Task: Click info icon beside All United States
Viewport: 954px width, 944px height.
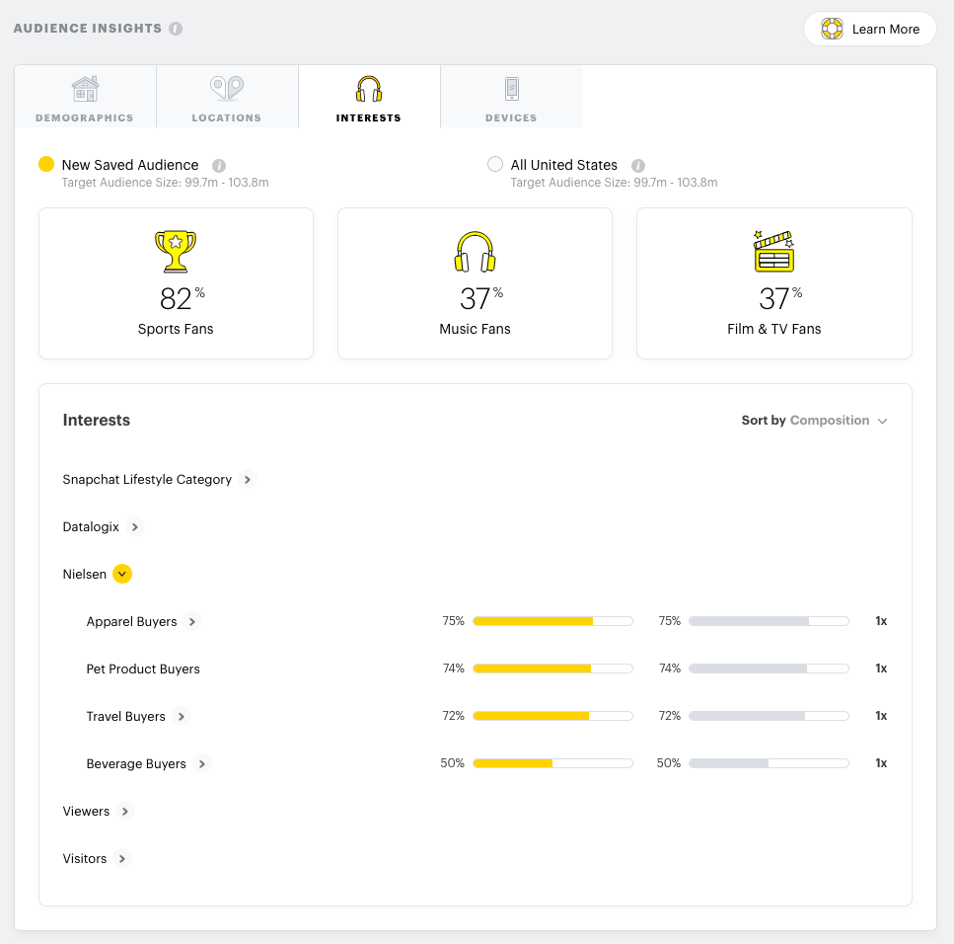Action: [x=637, y=166]
